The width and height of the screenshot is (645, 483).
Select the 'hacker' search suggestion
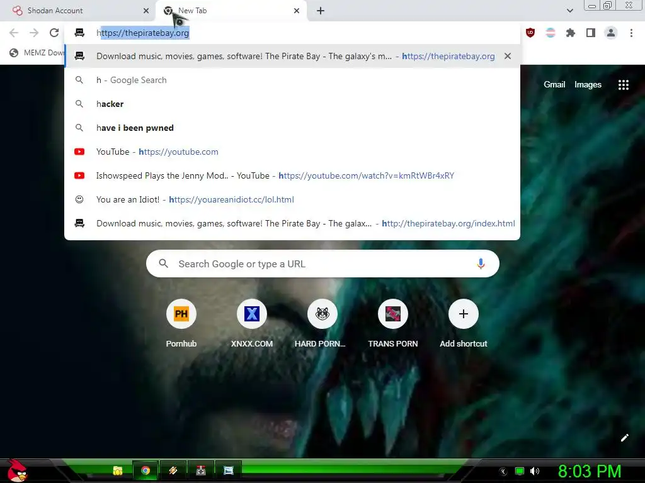[292, 104]
